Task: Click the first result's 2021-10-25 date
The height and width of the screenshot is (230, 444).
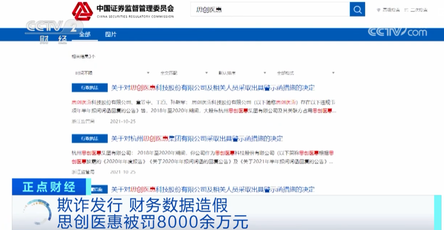Action: pyautogui.click(x=123, y=121)
